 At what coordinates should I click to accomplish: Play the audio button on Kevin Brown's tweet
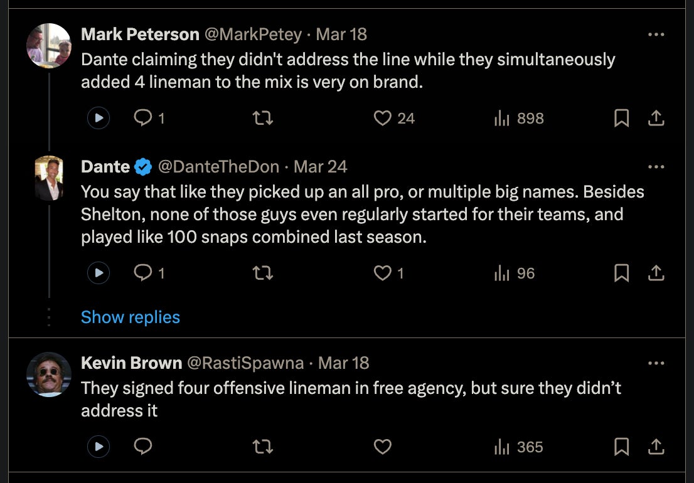tap(99, 447)
